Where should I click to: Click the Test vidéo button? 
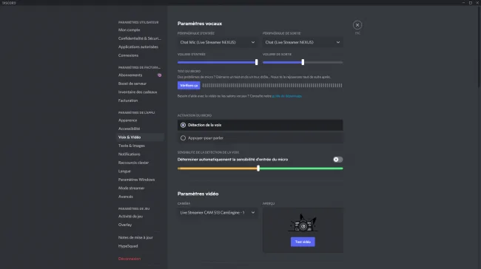(303, 242)
